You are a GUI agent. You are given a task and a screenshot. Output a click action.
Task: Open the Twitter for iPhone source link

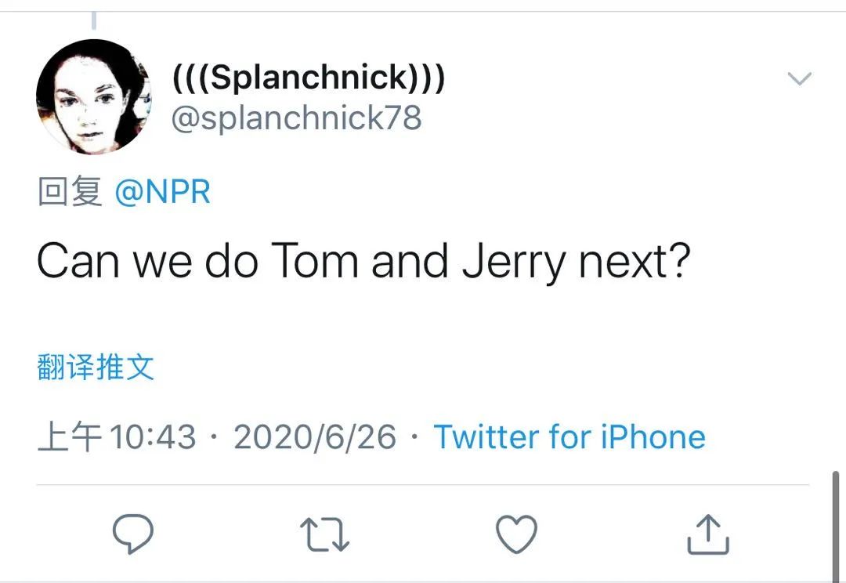569,436
